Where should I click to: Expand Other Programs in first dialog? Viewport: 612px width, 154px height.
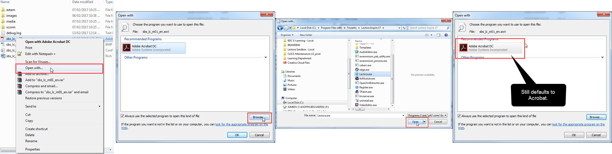(x=266, y=57)
